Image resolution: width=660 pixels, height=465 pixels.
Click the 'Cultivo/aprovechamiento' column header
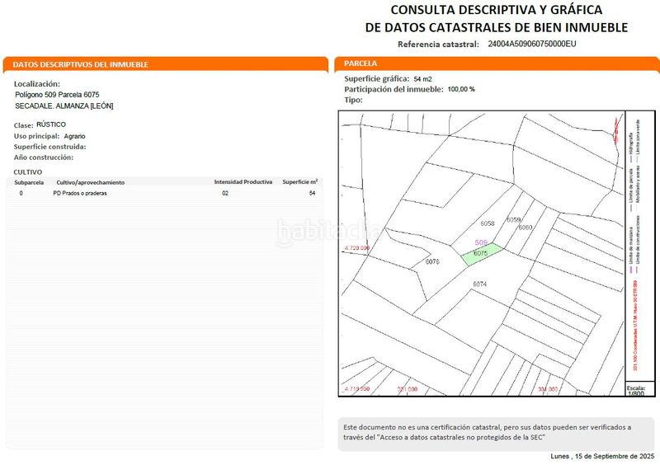(x=91, y=183)
